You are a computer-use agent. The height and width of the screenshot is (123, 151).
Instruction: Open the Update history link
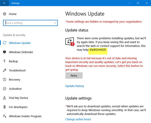(x=75, y=86)
